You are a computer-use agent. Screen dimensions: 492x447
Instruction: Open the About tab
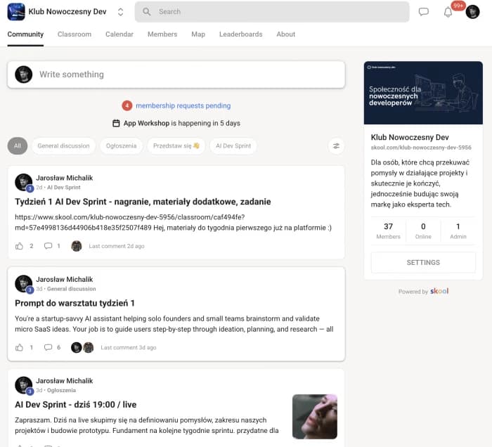tap(285, 34)
